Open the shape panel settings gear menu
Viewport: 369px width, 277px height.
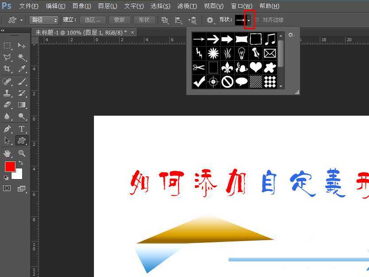(x=291, y=34)
